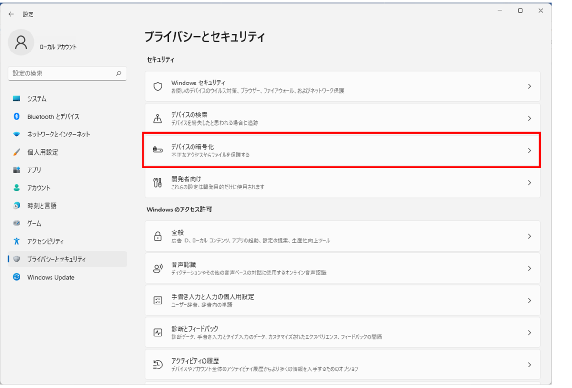This screenshot has height=388, width=572.
Task: Click the アクセシビリティ figure icon
Action: 17,241
